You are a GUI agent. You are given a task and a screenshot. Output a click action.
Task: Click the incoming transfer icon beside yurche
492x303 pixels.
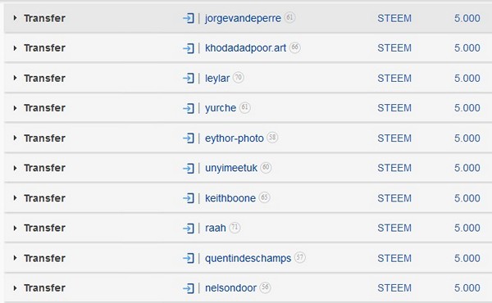[189, 108]
